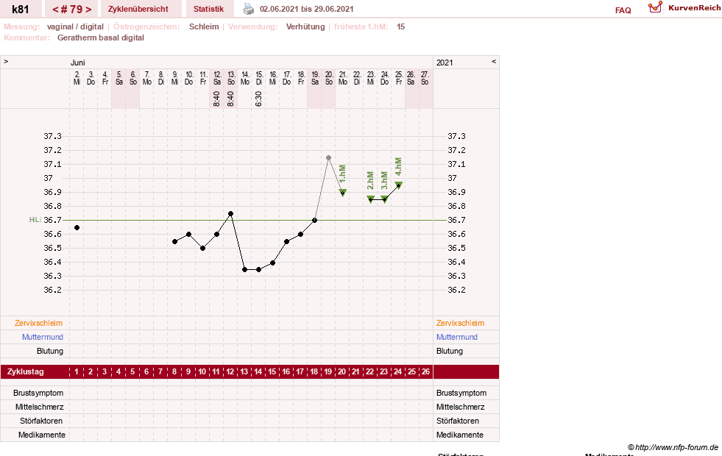This screenshot has height=456, width=722.
Task: Select the 2.hM green triangle marker
Action: pos(371,199)
